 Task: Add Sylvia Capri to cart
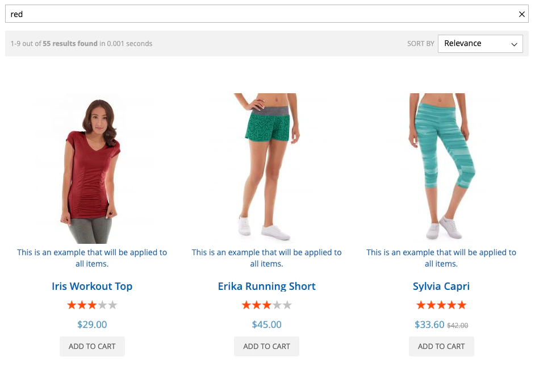point(441,346)
